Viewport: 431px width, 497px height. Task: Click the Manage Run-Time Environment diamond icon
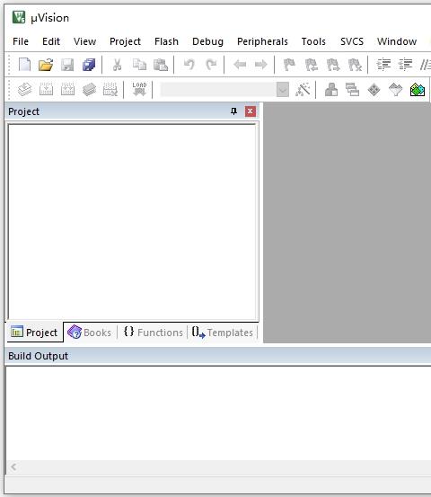[374, 90]
